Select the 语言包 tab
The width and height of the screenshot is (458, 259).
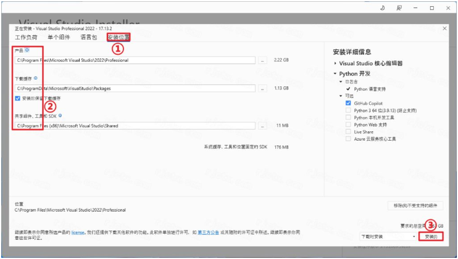88,38
